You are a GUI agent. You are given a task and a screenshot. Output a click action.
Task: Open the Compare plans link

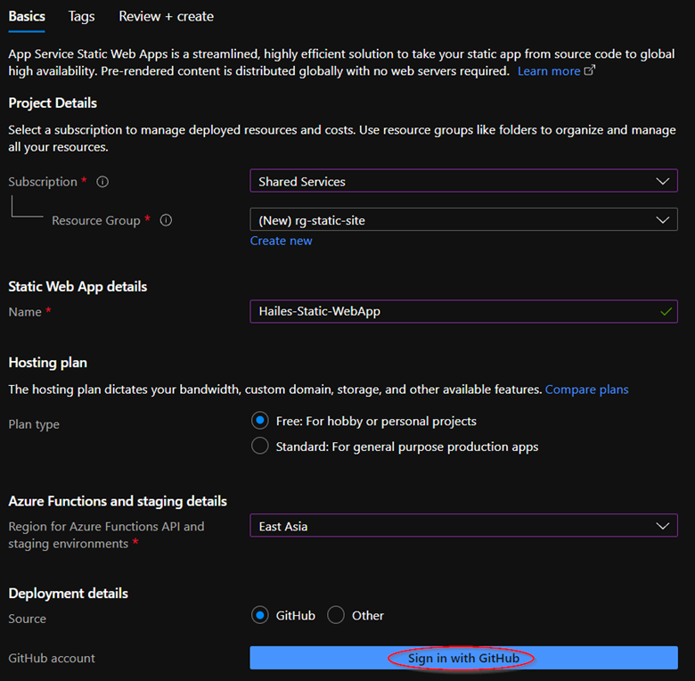(x=586, y=390)
